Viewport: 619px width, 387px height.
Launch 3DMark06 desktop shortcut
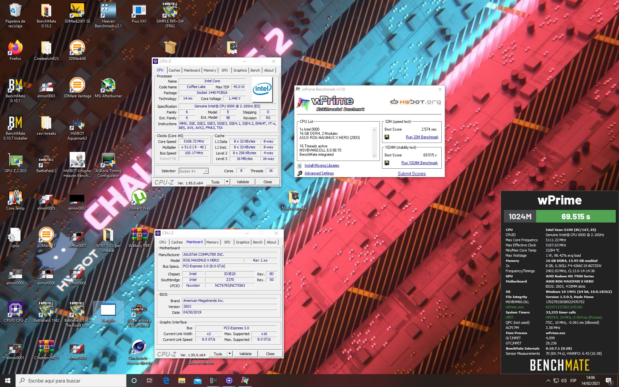(x=77, y=50)
